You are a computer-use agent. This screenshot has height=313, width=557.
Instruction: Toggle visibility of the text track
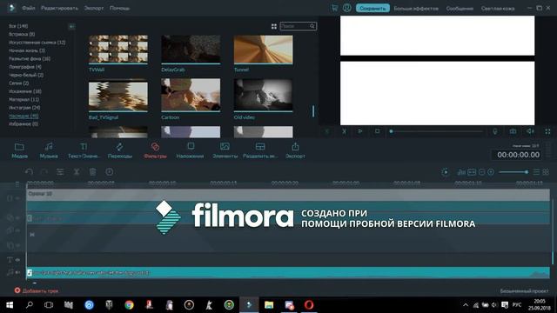[x=17, y=260]
